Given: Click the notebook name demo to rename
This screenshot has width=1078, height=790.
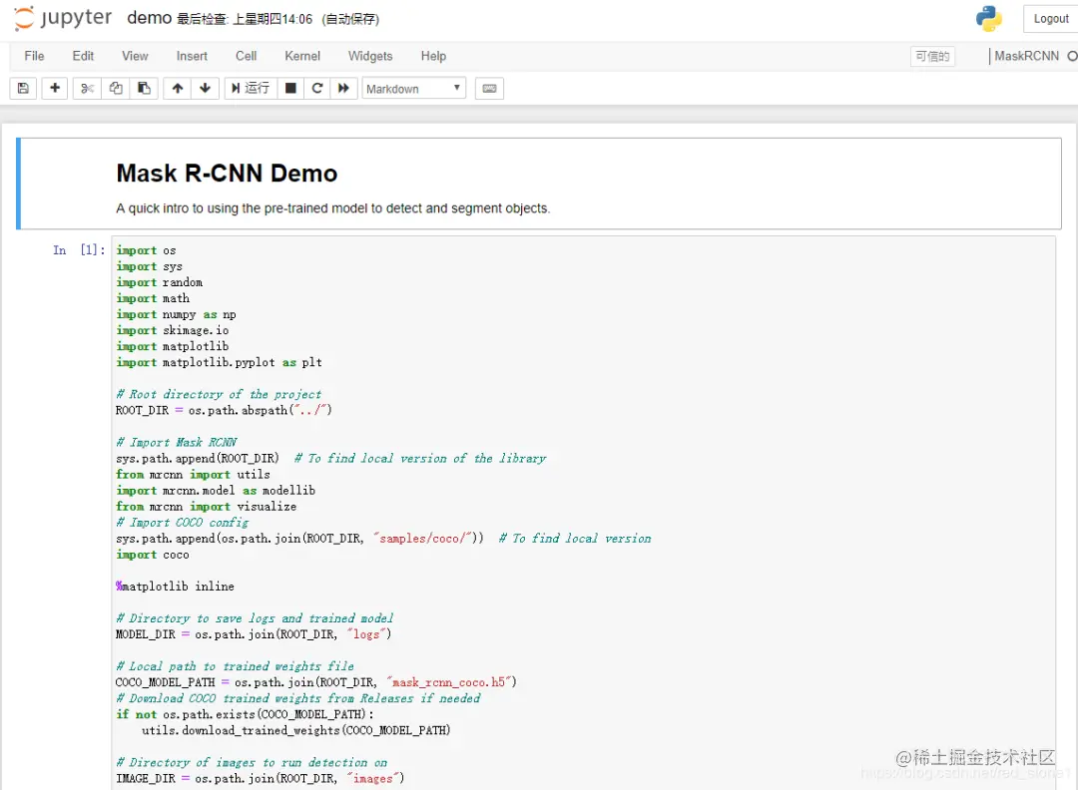Looking at the screenshot, I should coord(149,18).
